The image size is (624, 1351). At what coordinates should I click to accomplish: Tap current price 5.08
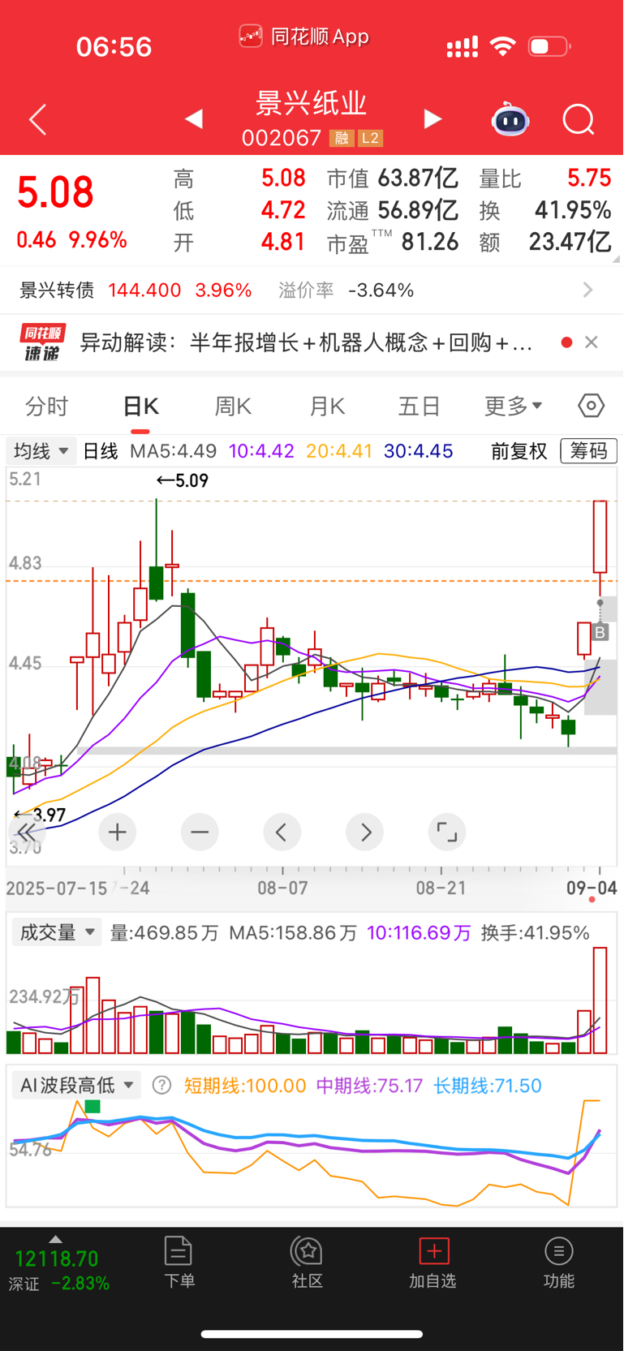(x=55, y=192)
